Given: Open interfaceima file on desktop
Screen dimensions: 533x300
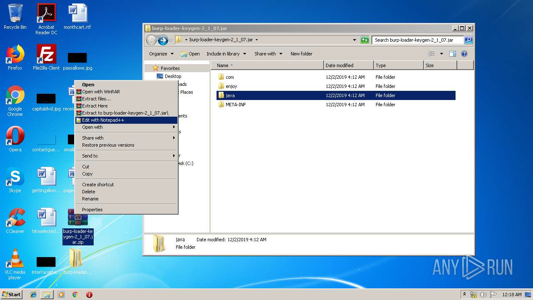Looking at the screenshot, I should [x=46, y=265].
